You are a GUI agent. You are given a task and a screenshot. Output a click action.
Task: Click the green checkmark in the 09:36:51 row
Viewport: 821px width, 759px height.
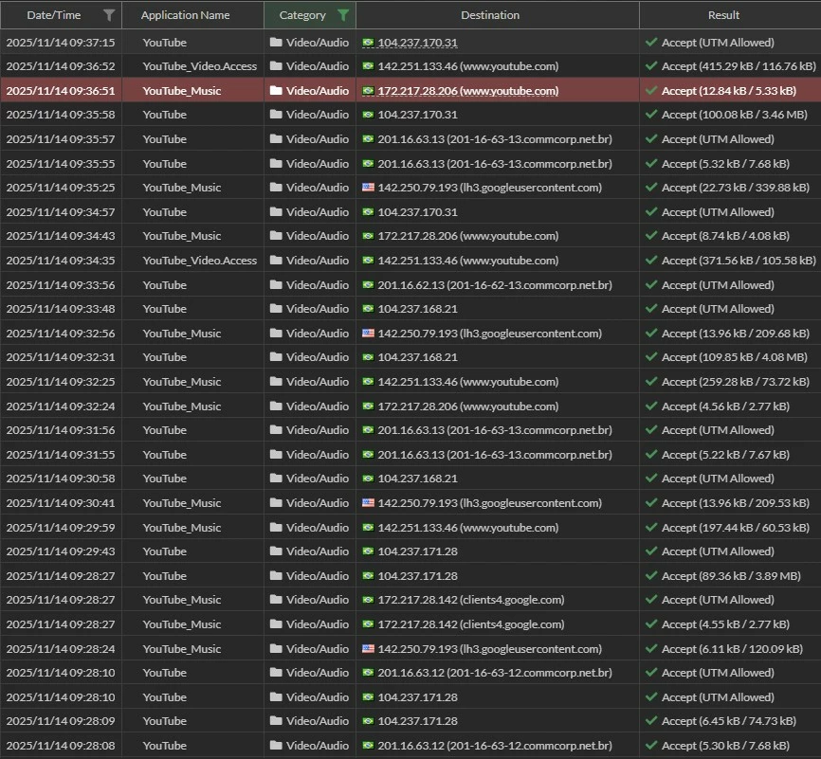point(651,91)
